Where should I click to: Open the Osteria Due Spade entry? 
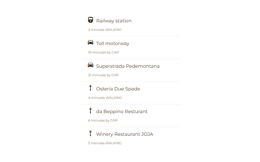click(118, 89)
